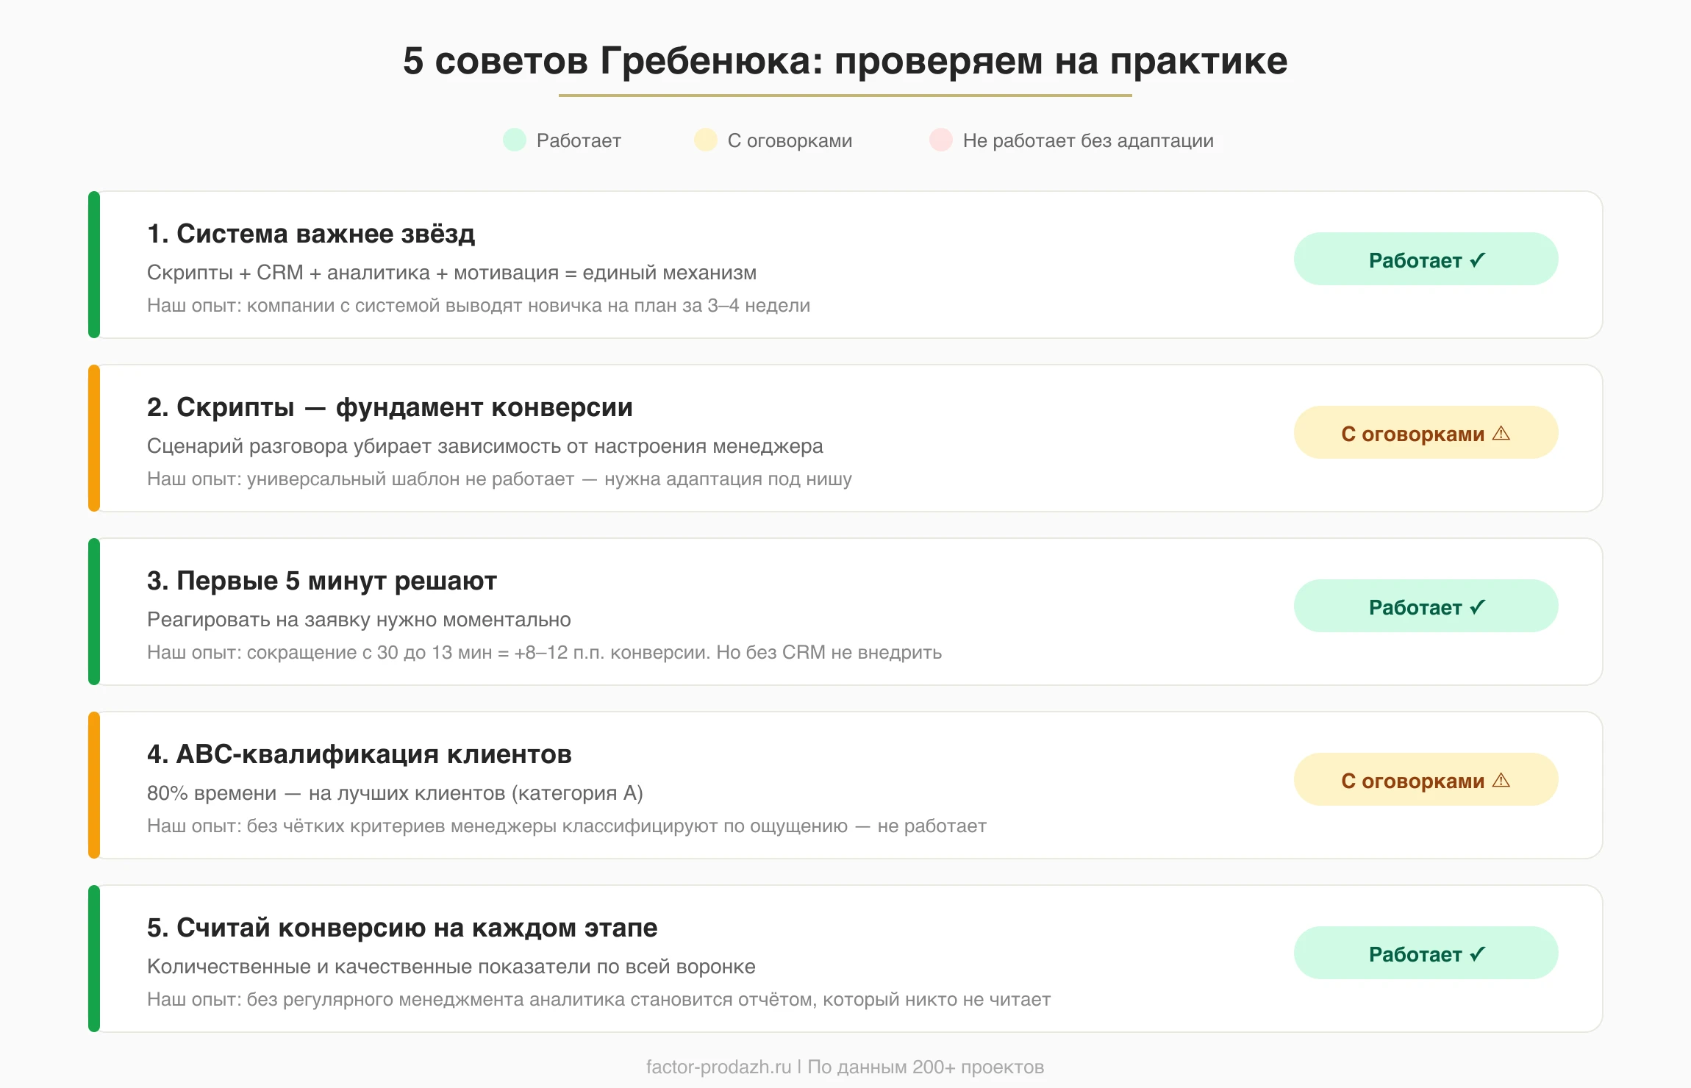The height and width of the screenshot is (1088, 1691).
Task: Click heading '5. Считай конверсию на каждом этапе'
Action: [402, 928]
